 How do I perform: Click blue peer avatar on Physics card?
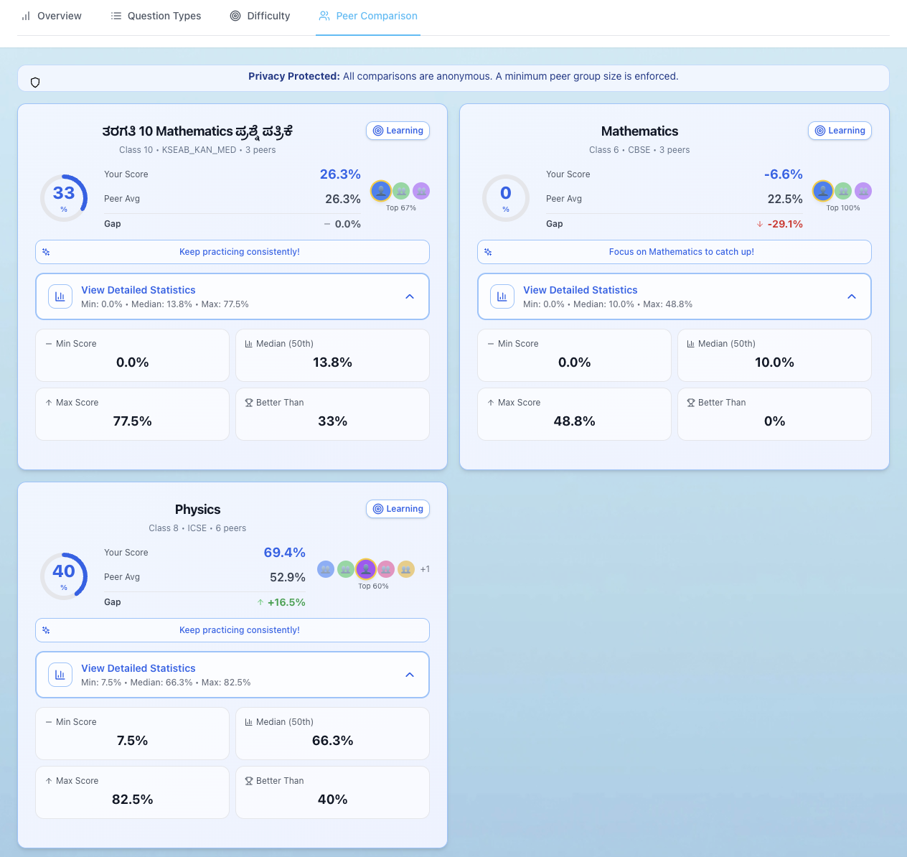326,569
